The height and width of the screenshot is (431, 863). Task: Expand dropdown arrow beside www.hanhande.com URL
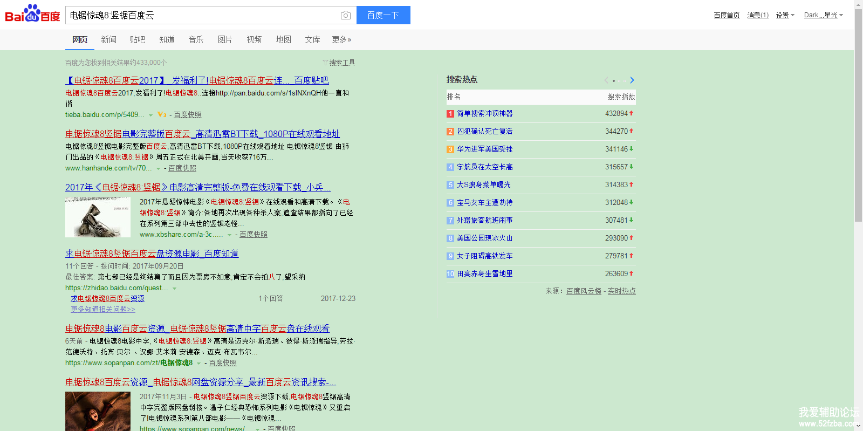158,168
